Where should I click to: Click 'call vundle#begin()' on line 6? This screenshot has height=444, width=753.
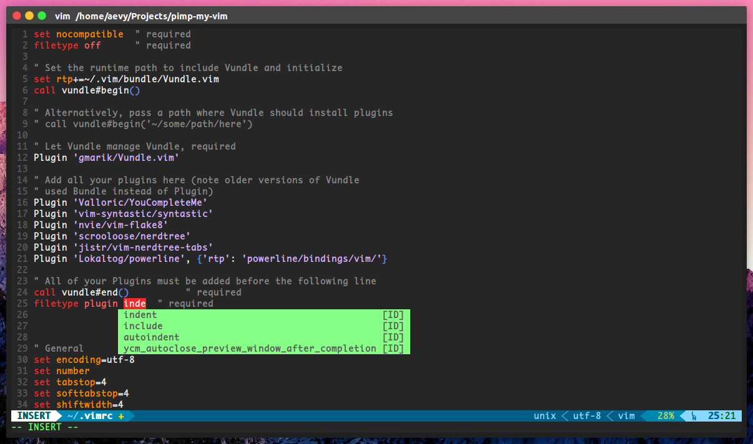pos(87,90)
